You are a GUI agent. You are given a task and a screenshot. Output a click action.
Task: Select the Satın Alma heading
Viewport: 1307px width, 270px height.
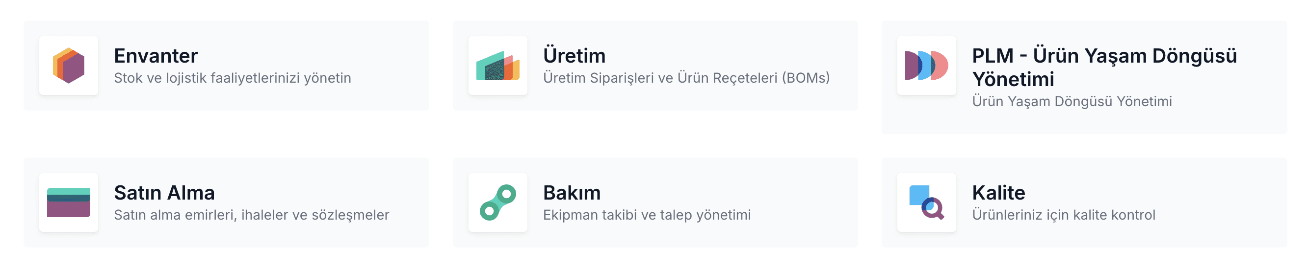(x=164, y=193)
